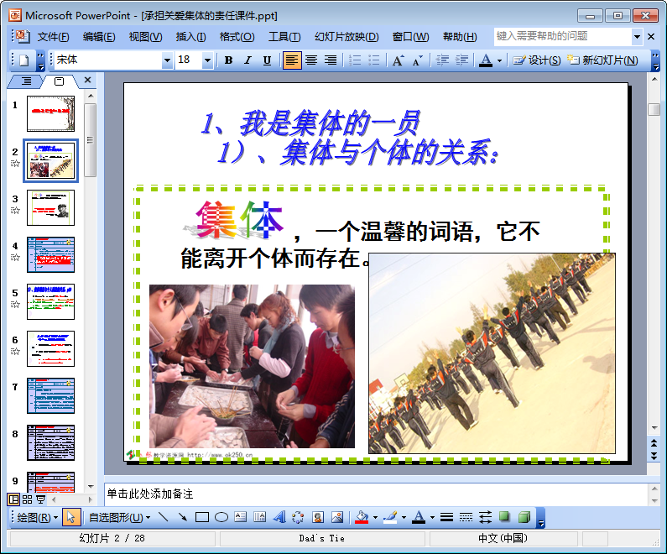Open the 帮助(H) menu
Image resolution: width=667 pixels, height=554 pixels.
(460, 37)
